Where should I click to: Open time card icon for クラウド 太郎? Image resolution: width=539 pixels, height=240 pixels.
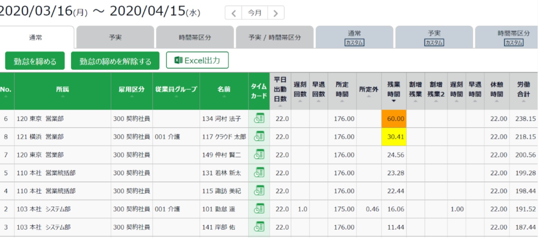coord(259,136)
